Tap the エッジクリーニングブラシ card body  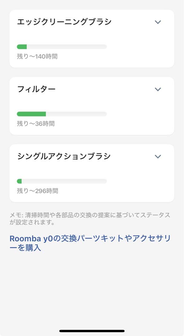click(92, 38)
